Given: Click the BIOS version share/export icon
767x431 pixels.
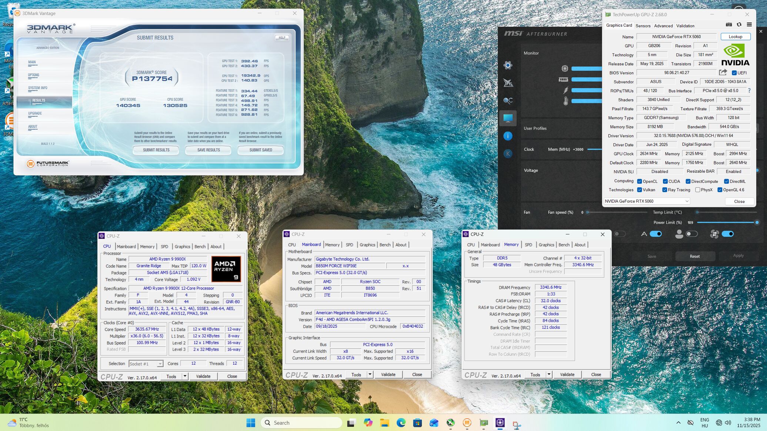Looking at the screenshot, I should tap(723, 73).
